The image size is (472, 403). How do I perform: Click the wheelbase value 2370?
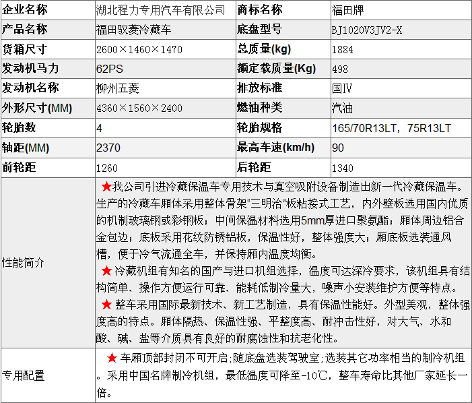click(108, 148)
